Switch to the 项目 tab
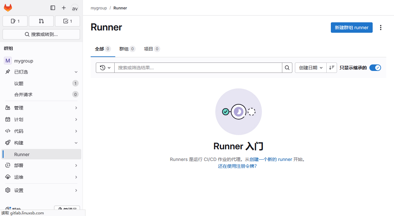The image size is (394, 216). pyautogui.click(x=152, y=49)
